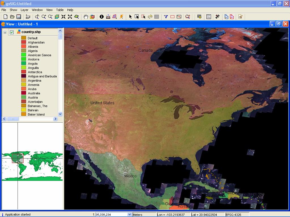This screenshot has width=290, height=217.
Task: Click the open project folder icon
Action: click(x=12, y=17)
